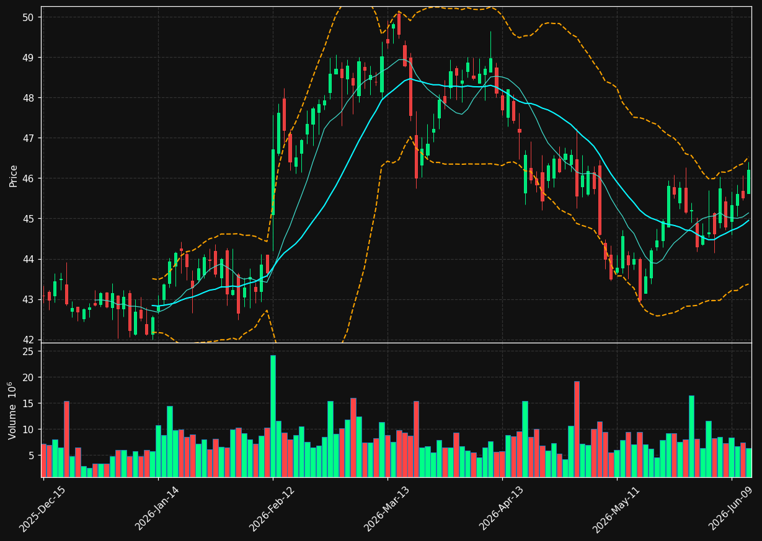This screenshot has height=541, width=762.
Task: Click the Volume 10⁶ axis title
Action: pos(12,410)
